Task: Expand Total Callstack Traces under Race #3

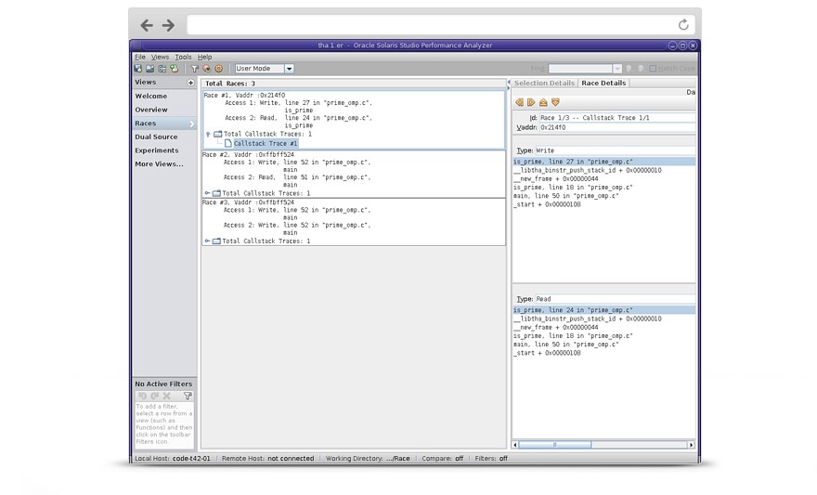Action: click(x=207, y=241)
